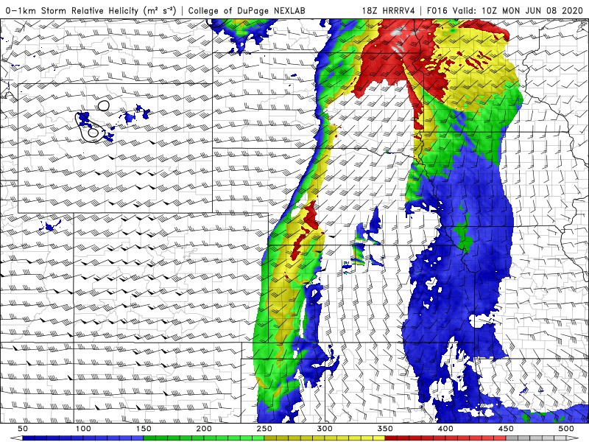Click the 100 value on the color scale

click(83, 429)
